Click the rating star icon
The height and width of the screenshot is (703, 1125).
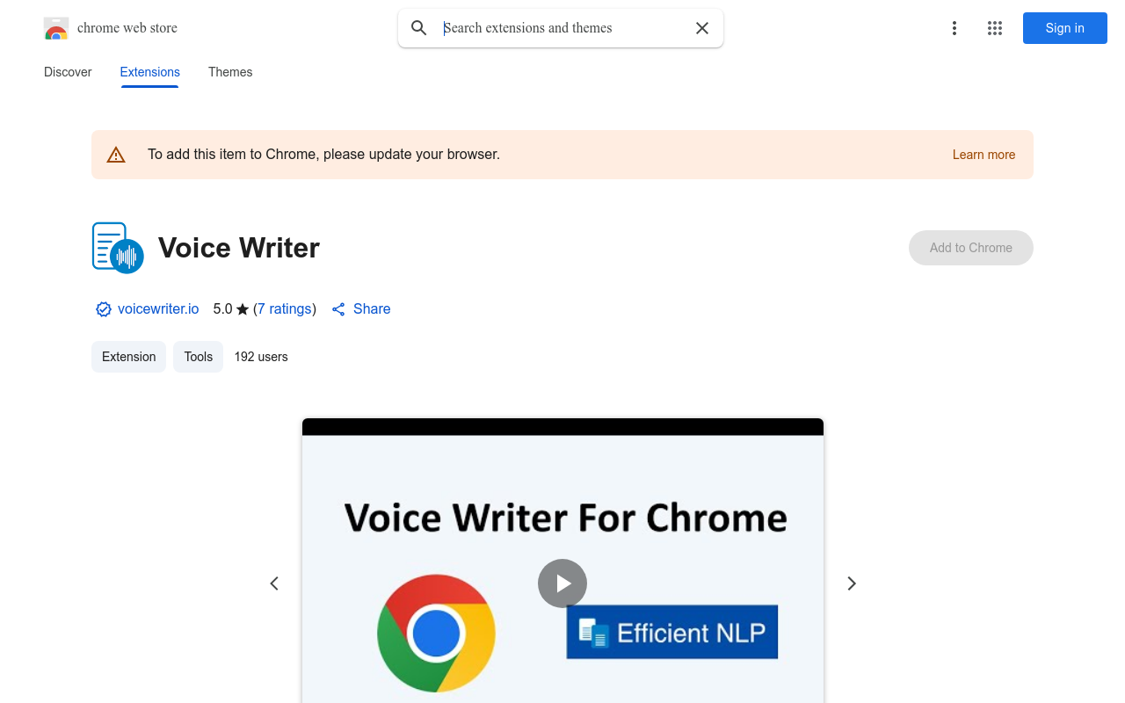[x=243, y=309]
